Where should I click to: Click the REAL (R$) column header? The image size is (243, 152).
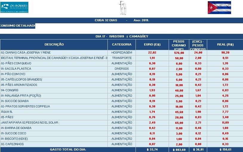(x=225, y=45)
